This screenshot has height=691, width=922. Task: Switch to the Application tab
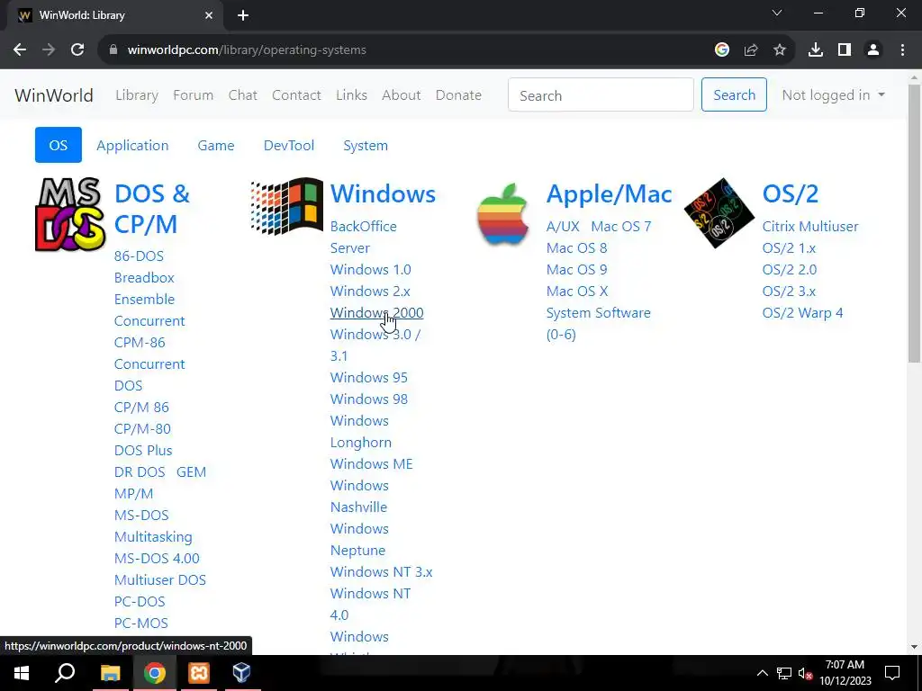[132, 145]
